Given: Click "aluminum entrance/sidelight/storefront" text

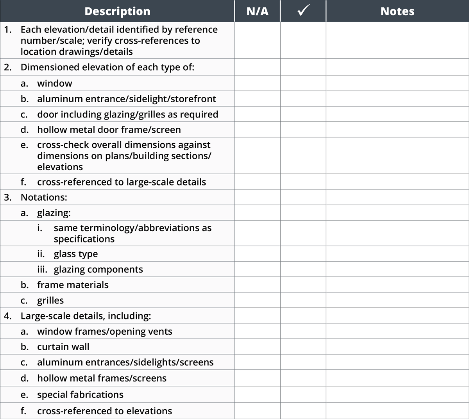Looking at the screenshot, I should point(127,99).
